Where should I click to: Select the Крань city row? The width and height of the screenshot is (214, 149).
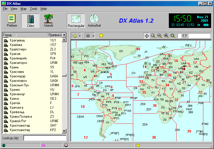point(32,67)
